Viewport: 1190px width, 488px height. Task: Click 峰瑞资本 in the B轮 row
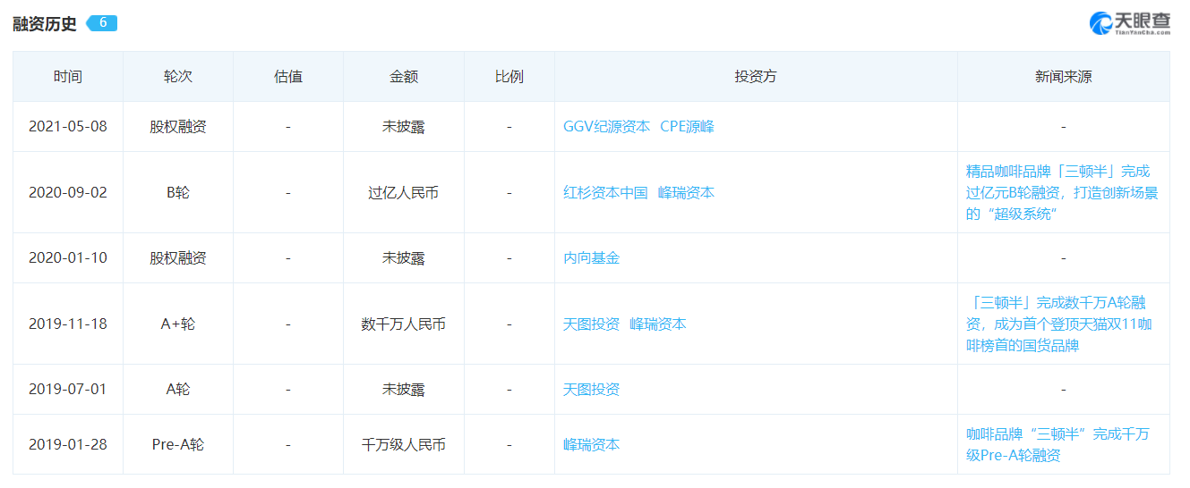click(x=686, y=193)
